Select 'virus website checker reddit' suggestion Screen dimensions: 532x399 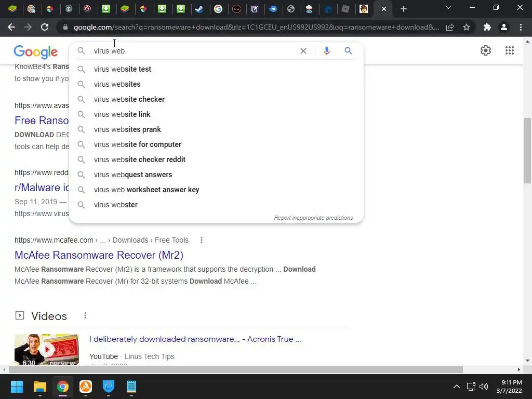pyautogui.click(x=216, y=159)
